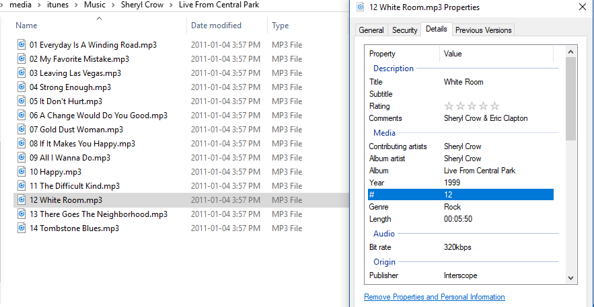The width and height of the screenshot is (594, 307).
Task: Switch to the General tab
Action: (x=371, y=30)
